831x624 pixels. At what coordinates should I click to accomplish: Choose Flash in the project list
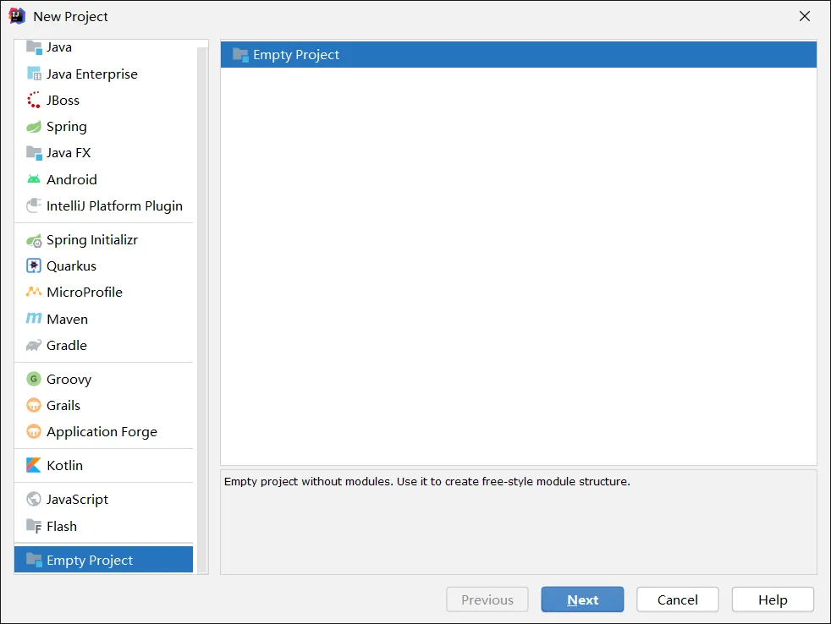[62, 526]
